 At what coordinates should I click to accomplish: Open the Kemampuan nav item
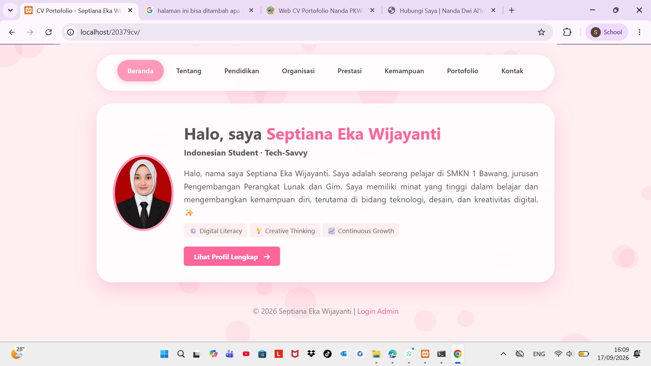[404, 71]
